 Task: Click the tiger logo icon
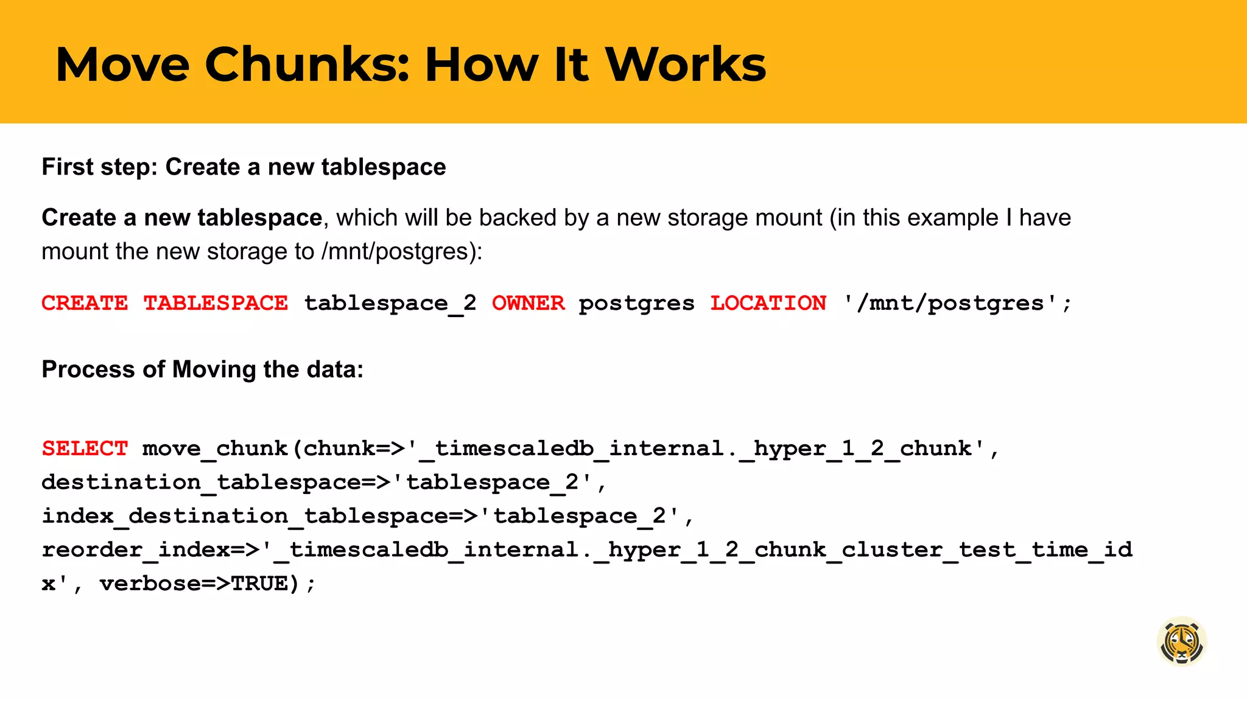tap(1181, 641)
